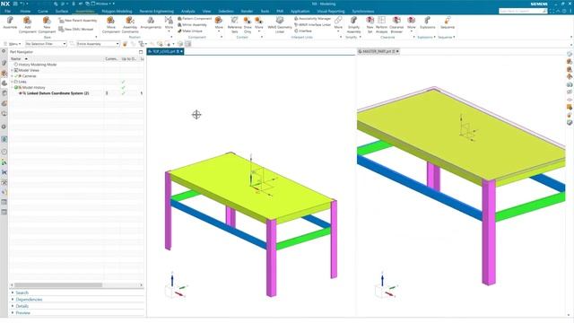This screenshot has height=323, width=574.
Task: Click the New Set clearance icon
Action: (x=370, y=21)
